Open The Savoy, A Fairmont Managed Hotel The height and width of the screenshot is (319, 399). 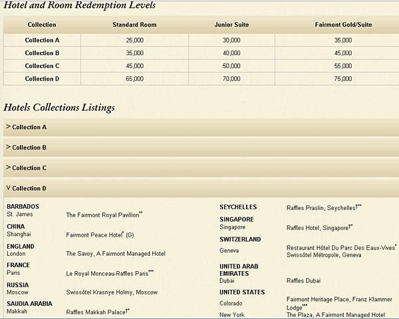(x=116, y=254)
